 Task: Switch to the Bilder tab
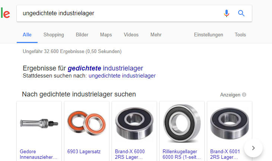[82, 35]
